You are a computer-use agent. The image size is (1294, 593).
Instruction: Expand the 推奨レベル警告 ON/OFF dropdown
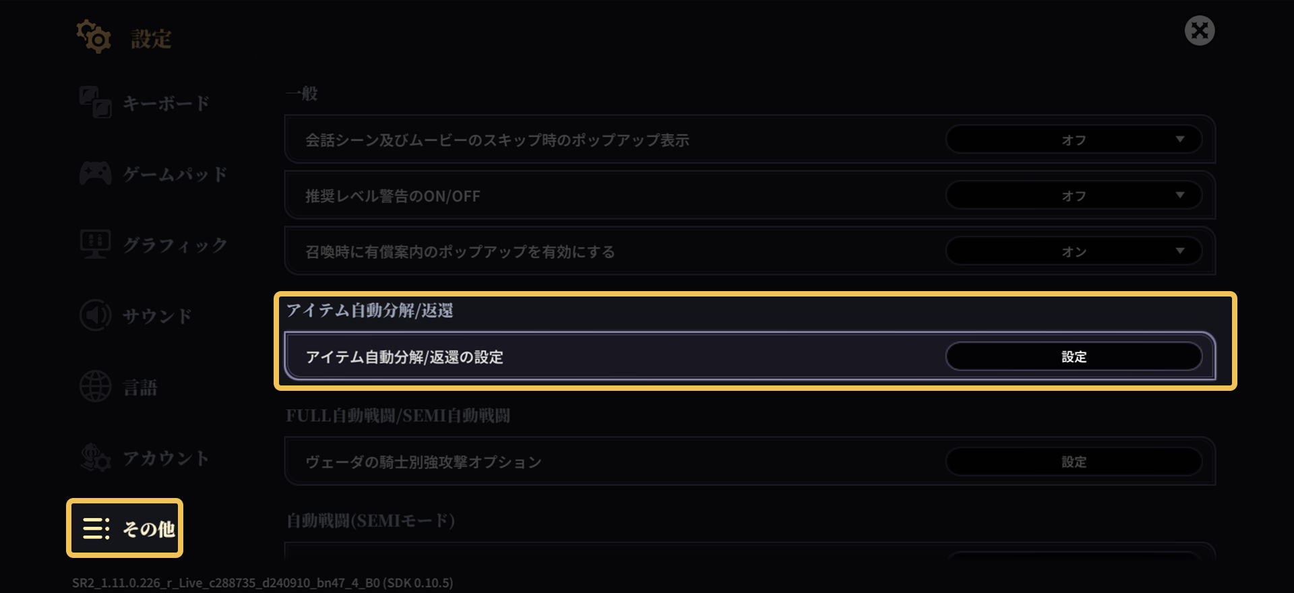tap(1074, 195)
